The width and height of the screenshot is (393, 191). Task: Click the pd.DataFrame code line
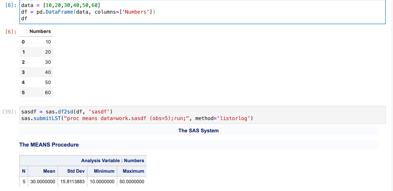[x=88, y=12]
